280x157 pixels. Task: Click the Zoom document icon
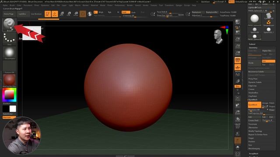238,39
